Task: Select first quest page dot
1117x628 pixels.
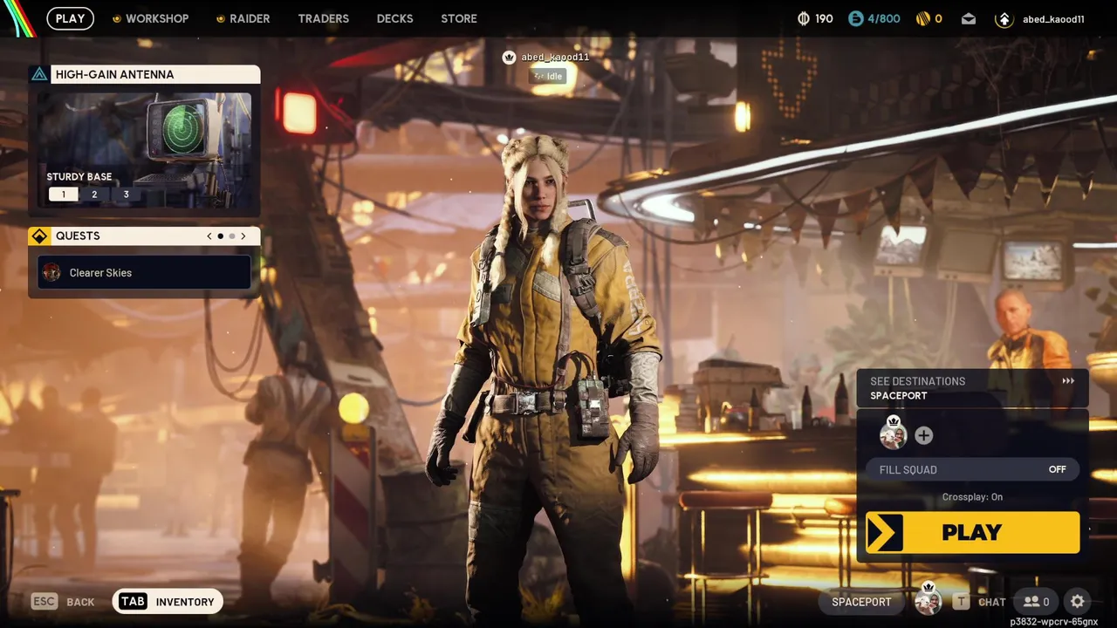Action: (x=220, y=236)
